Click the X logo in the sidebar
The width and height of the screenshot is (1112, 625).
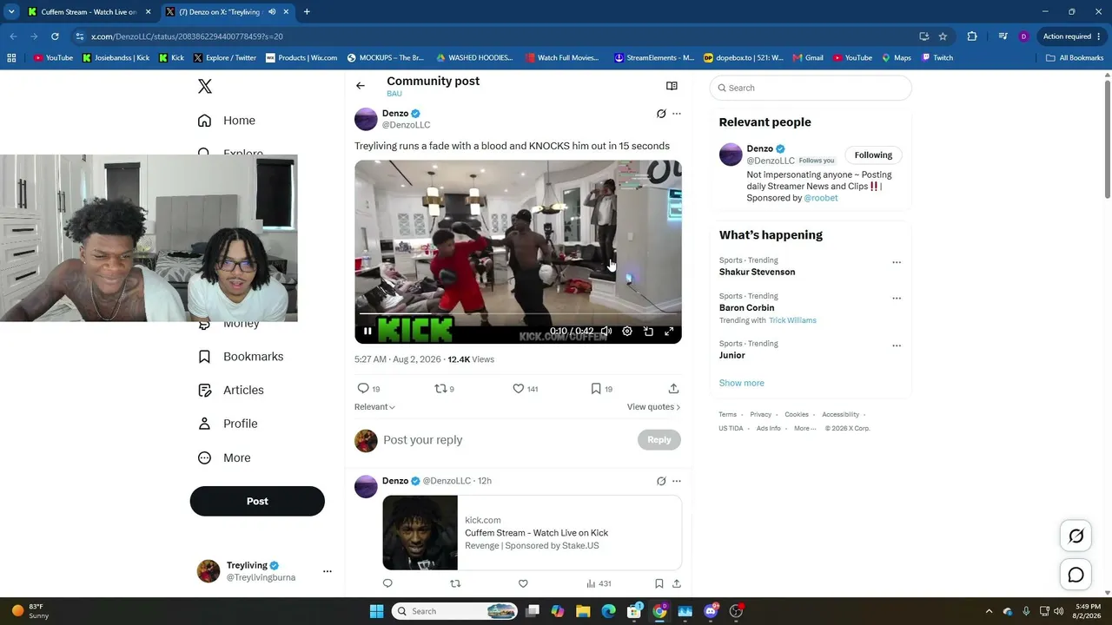click(x=205, y=86)
